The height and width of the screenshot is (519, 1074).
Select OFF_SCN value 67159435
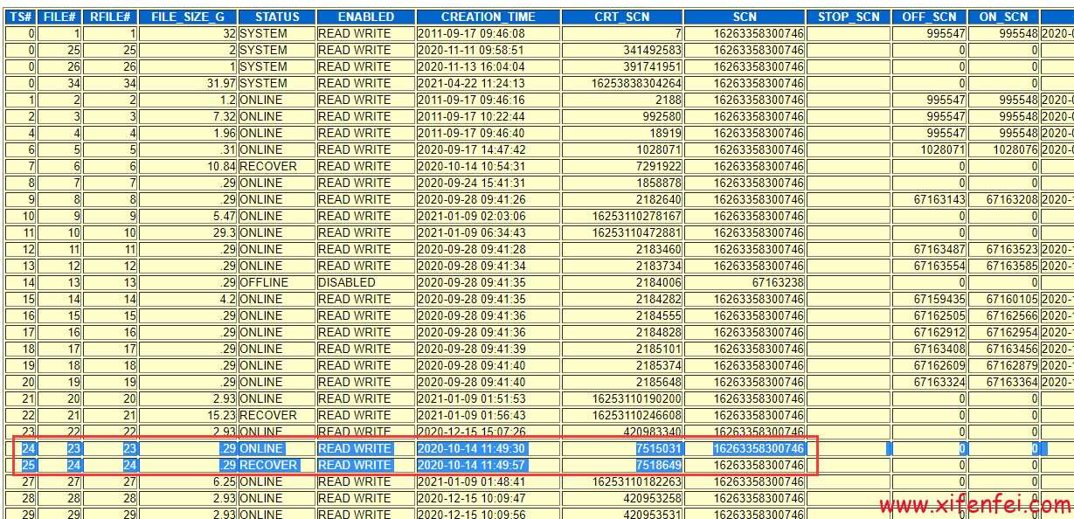(x=939, y=299)
